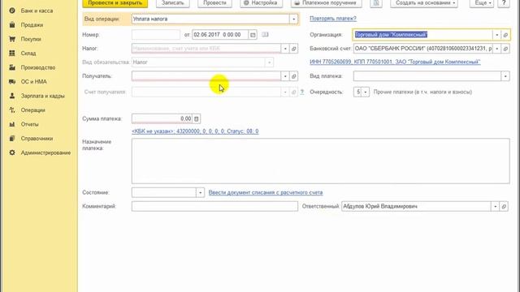Go to Зарплата и кадры section
Image resolution: width=520 pixels, height=292 pixels.
click(43, 96)
